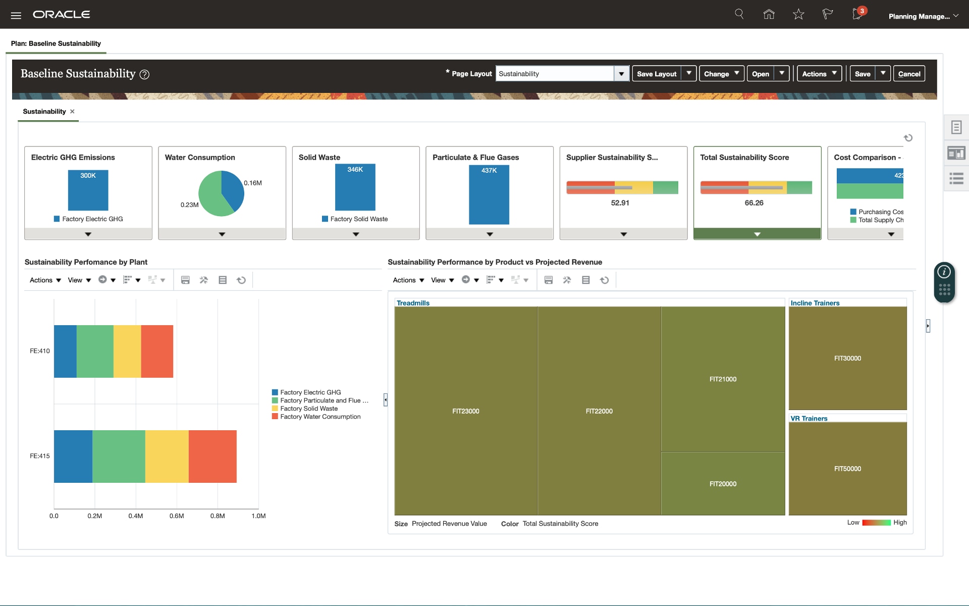Click the Cancel button

[x=908, y=74]
